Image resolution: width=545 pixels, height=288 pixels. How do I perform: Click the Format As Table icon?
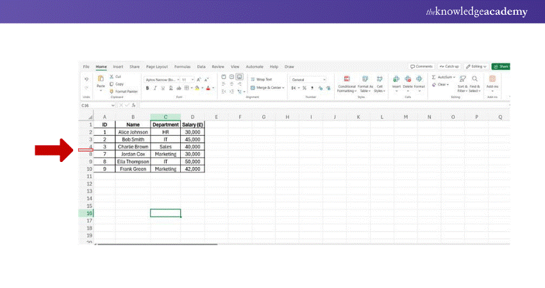click(x=365, y=79)
